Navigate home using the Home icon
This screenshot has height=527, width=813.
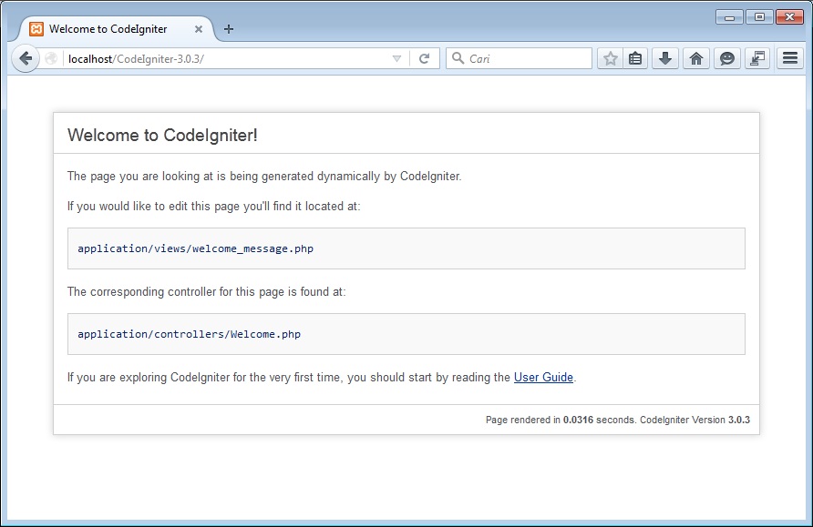tap(695, 58)
